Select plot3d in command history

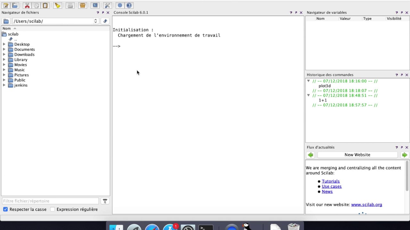[324, 86]
